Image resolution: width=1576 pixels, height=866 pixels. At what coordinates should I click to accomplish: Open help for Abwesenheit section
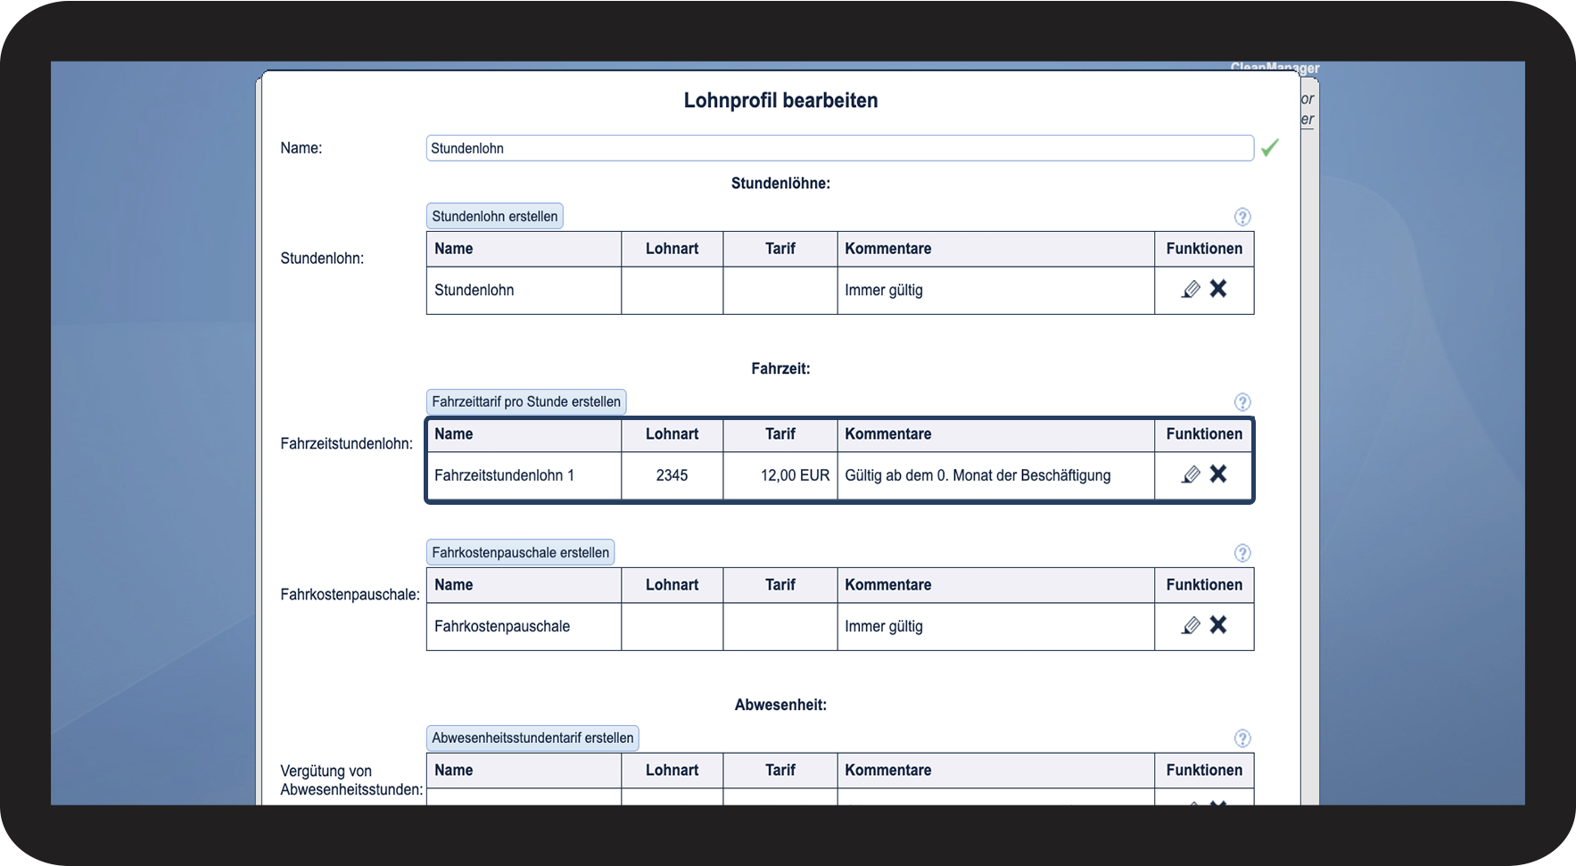[1242, 738]
